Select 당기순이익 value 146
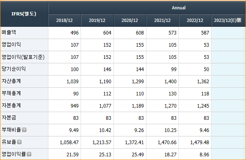 [107, 69]
